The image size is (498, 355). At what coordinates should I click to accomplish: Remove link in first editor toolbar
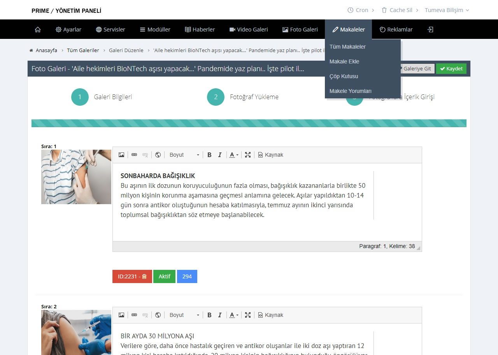(x=145, y=155)
